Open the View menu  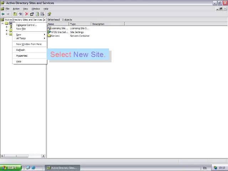click(25, 9)
